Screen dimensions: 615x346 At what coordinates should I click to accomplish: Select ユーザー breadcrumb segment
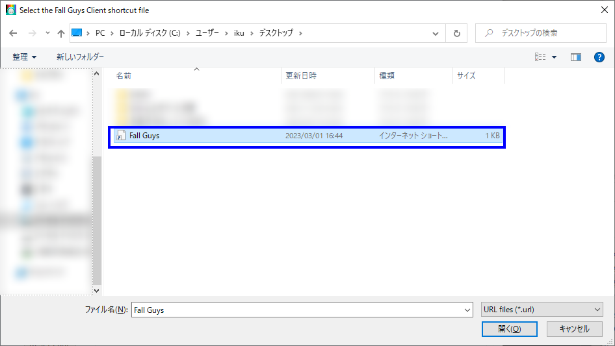click(207, 33)
